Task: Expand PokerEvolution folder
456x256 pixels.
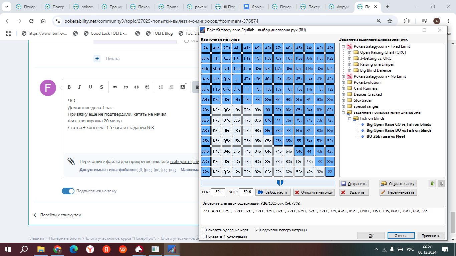Action: pyautogui.click(x=344, y=82)
